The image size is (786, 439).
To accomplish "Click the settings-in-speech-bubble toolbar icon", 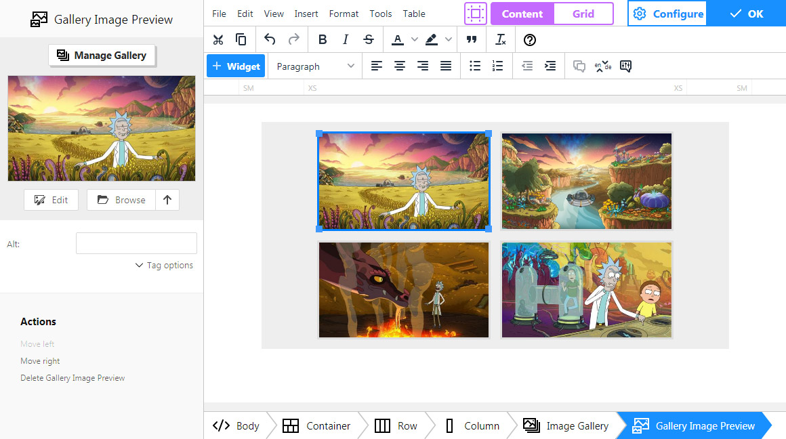I will pos(625,66).
